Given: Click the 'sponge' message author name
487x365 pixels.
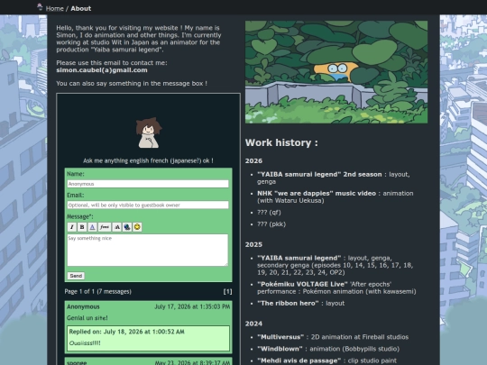Looking at the screenshot, I should (x=77, y=362).
